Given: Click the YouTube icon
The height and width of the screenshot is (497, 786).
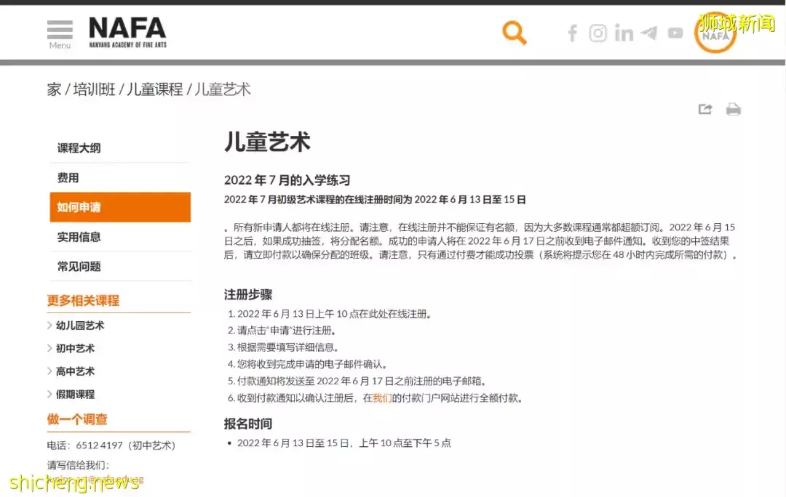Looking at the screenshot, I should [x=675, y=33].
